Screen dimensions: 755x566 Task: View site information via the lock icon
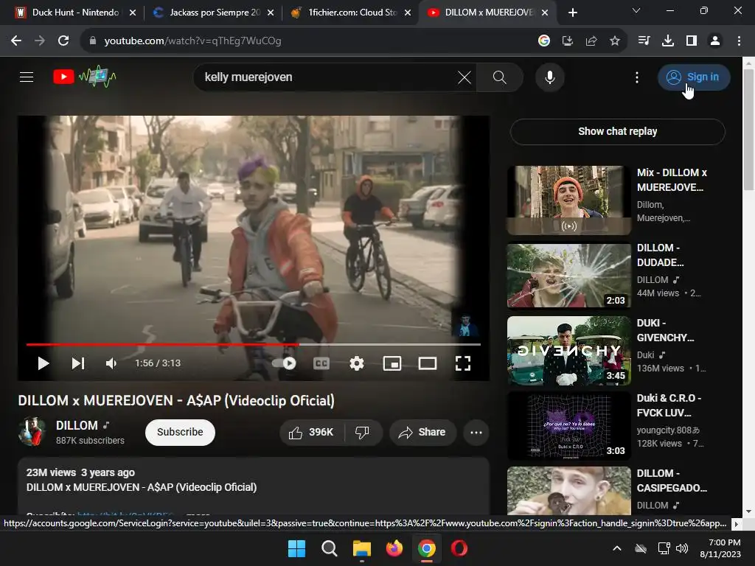coord(92,41)
